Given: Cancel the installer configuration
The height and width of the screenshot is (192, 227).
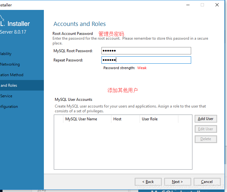Looking at the screenshot, I should 207,182.
